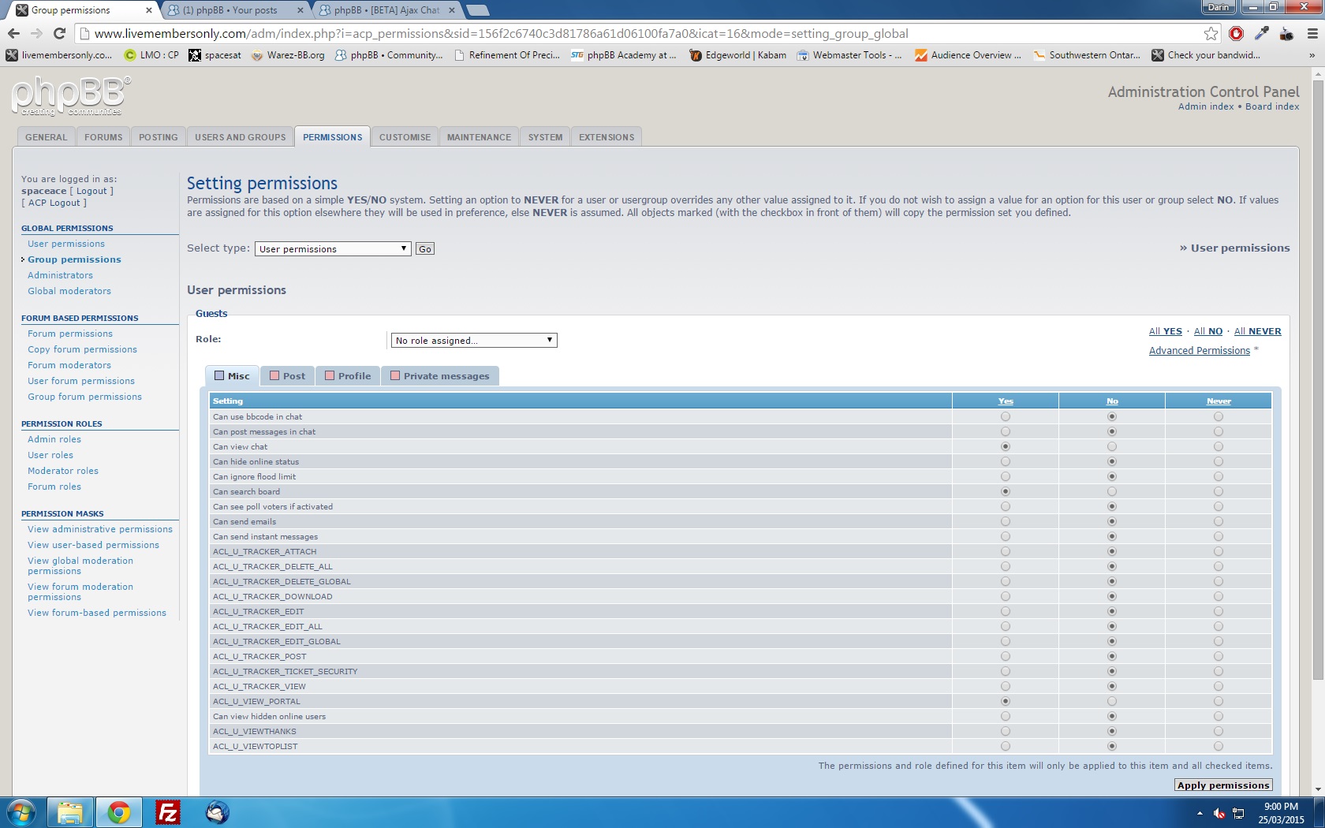Click the All YES link
The width and height of the screenshot is (1325, 828).
(x=1165, y=331)
